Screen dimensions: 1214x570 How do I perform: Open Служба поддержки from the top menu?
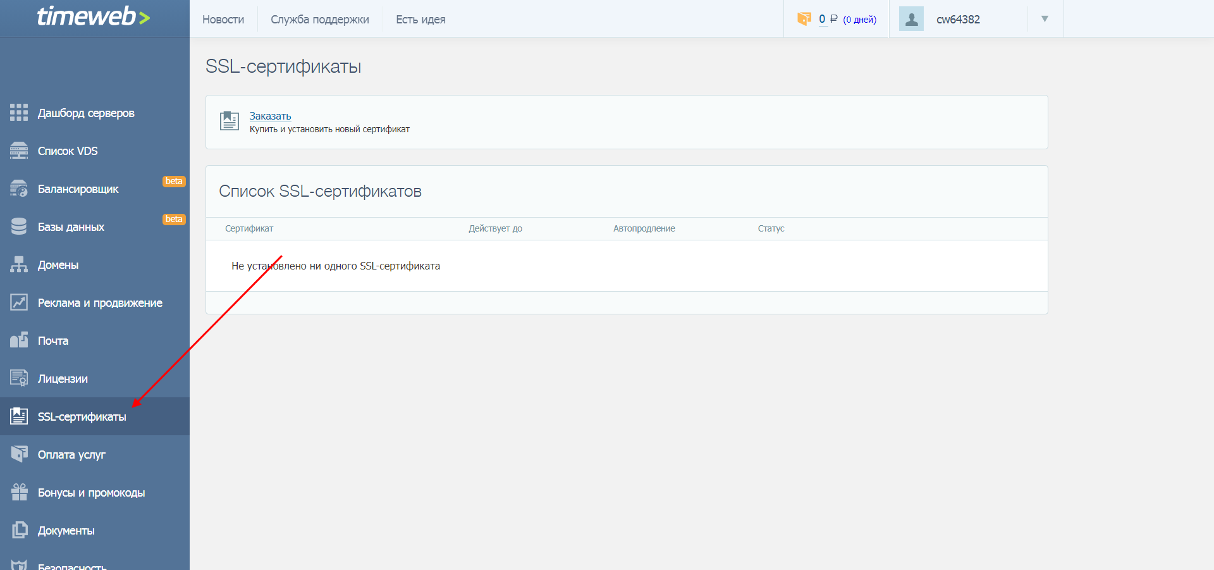(x=320, y=20)
